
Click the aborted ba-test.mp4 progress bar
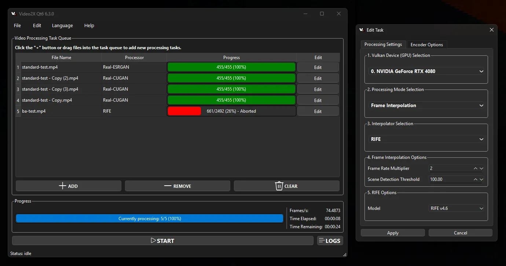point(231,111)
